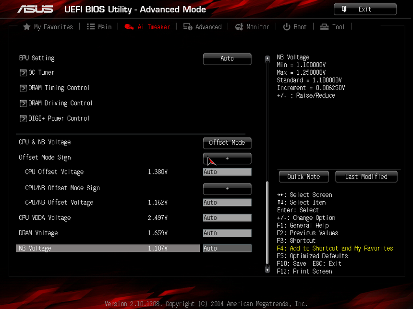Select the CPU/NB Offset Voltage label

(59, 203)
